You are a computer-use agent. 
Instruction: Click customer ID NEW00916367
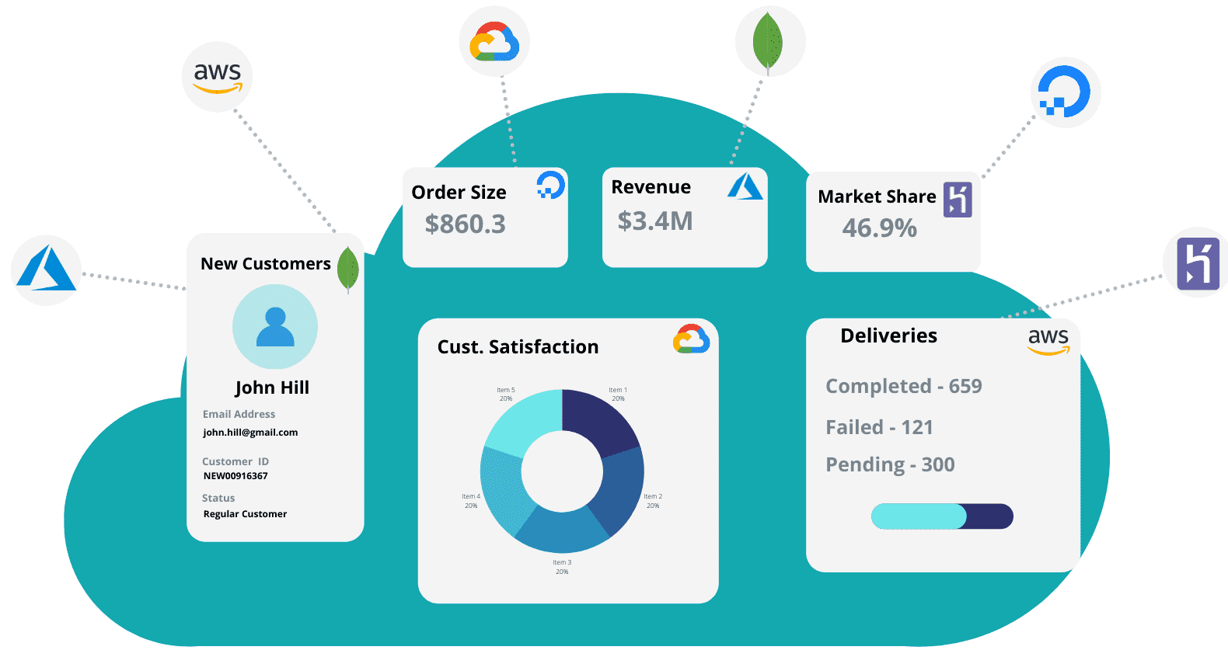coord(235,476)
